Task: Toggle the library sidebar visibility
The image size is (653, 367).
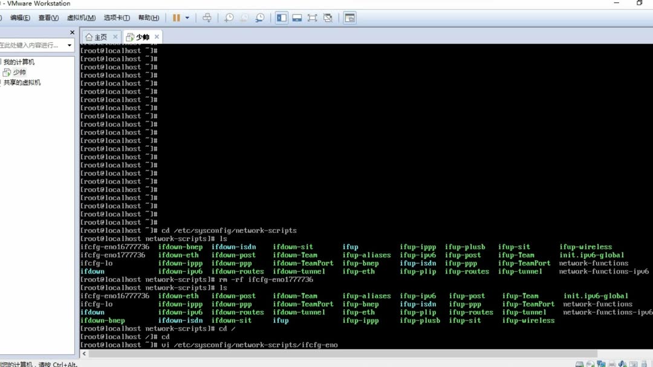Action: tap(281, 18)
